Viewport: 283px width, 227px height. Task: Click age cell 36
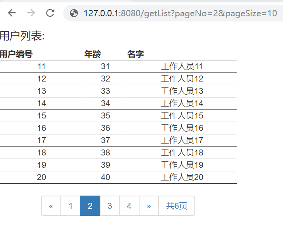click(x=105, y=128)
